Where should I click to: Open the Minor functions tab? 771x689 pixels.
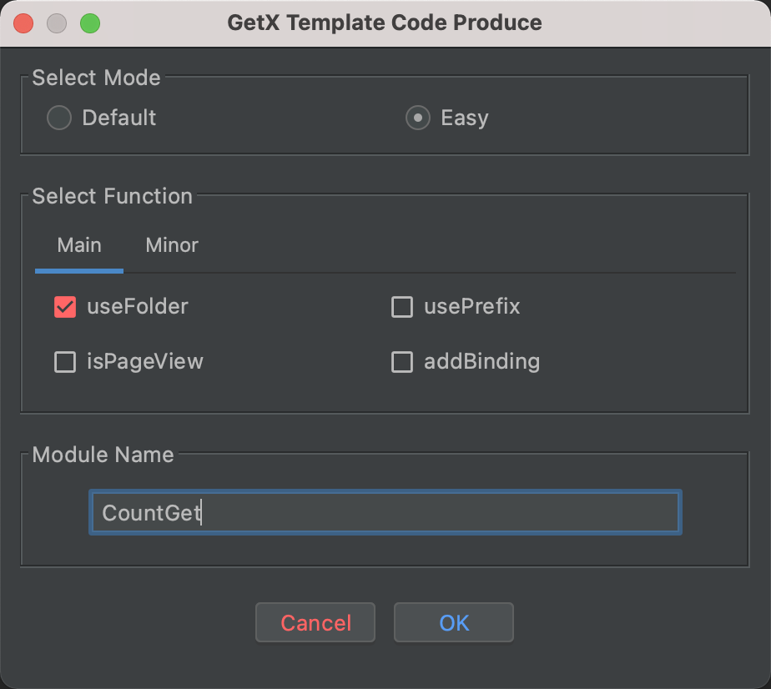[x=172, y=245]
